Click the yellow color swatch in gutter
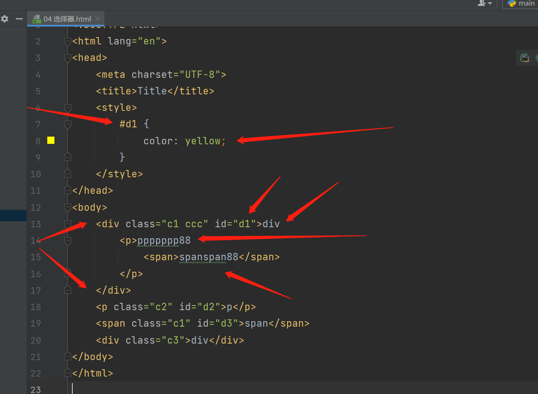The image size is (538, 394). pyautogui.click(x=51, y=140)
